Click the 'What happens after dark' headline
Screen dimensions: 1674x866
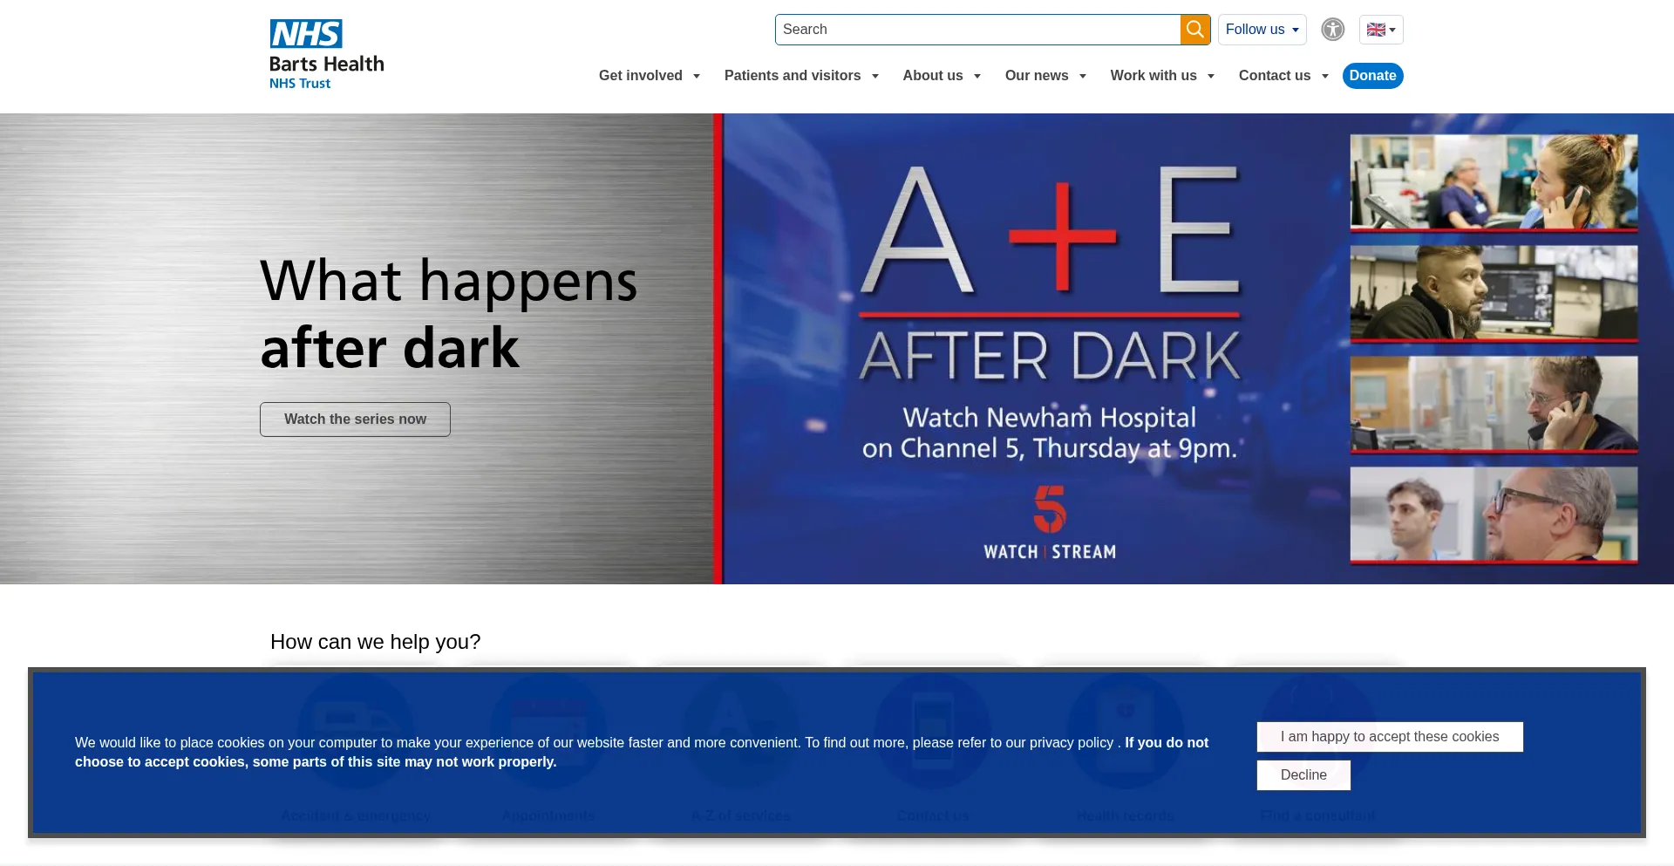448,314
